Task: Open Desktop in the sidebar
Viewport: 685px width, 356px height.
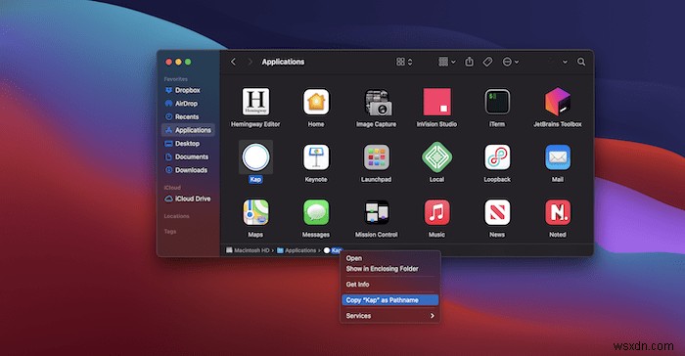Action: point(188,144)
